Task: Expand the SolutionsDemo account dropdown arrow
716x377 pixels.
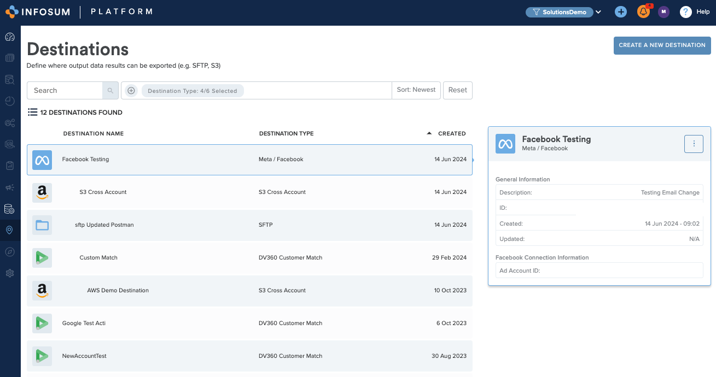Action: click(x=598, y=12)
